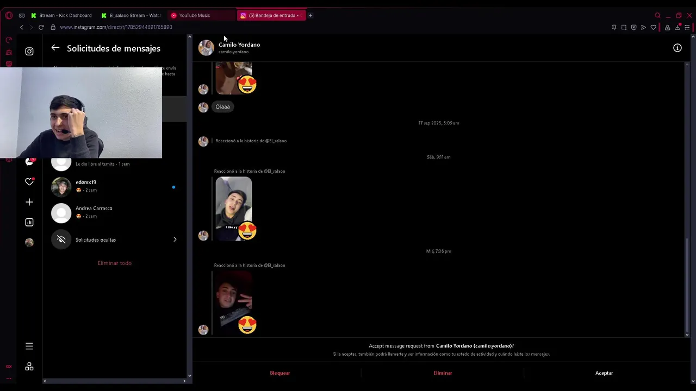This screenshot has width=696, height=391.
Task: Open the browser profile account icon
Action: 667,27
